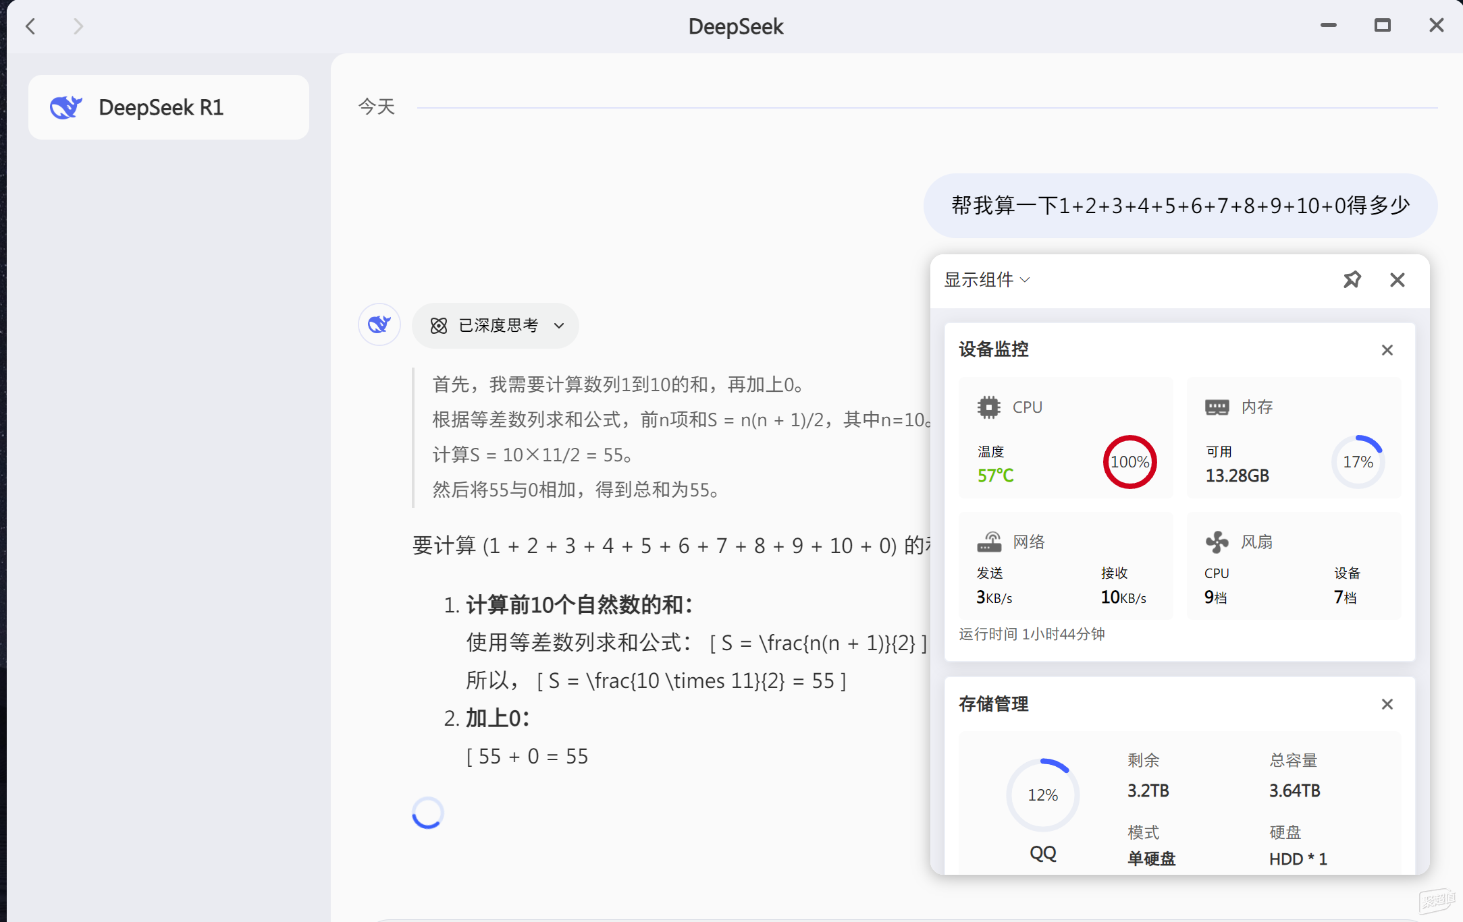Screen dimensions: 1463x922
Task: Close the widget panel
Action: click(1398, 279)
